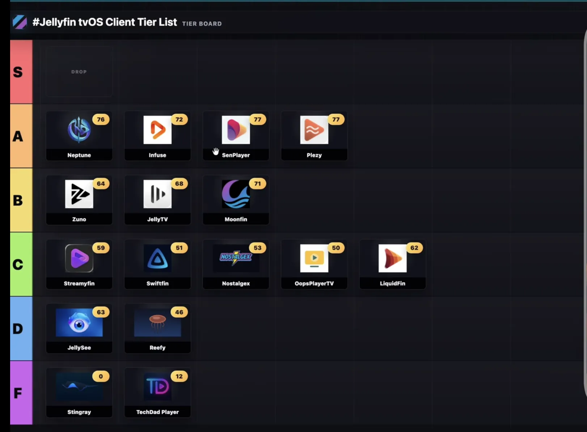Image resolution: width=587 pixels, height=432 pixels.
Task: Click the Zuno app icon
Action: point(79,194)
